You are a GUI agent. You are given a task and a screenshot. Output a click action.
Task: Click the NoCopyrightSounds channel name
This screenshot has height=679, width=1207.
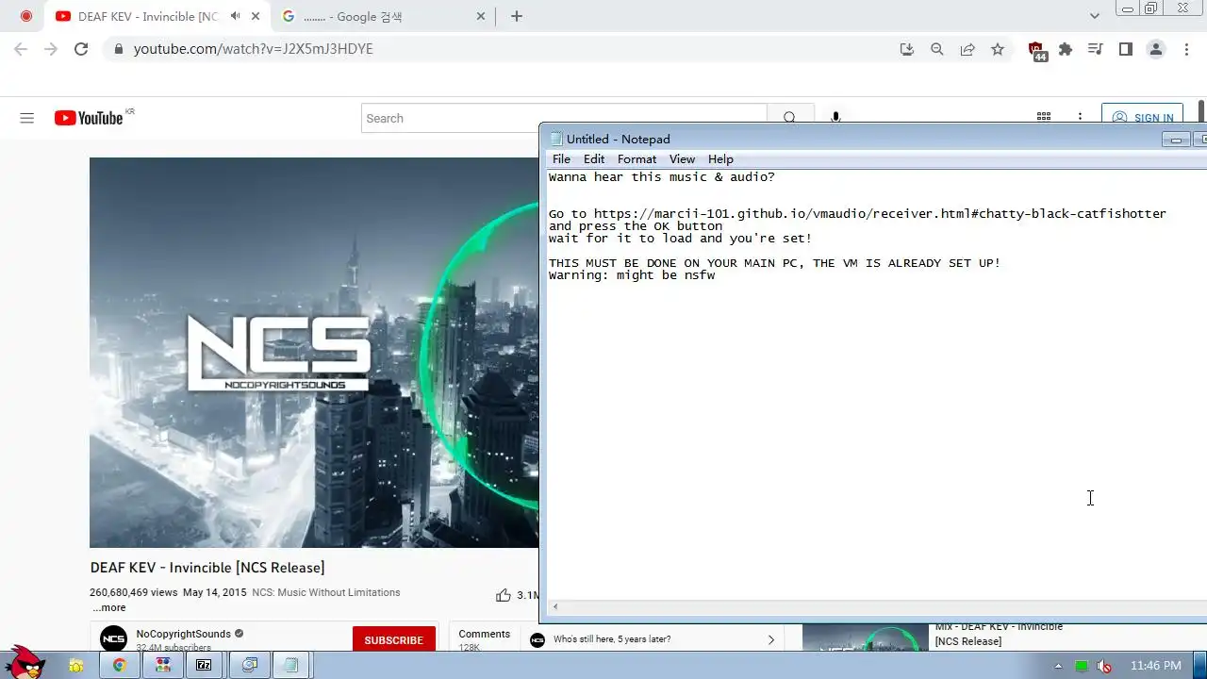click(x=183, y=634)
